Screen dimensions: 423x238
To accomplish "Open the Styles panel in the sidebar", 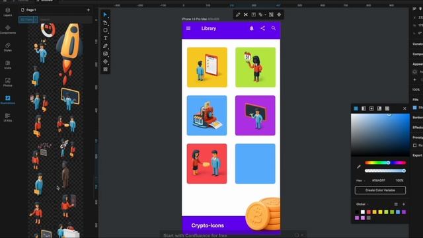I will 7,47.
